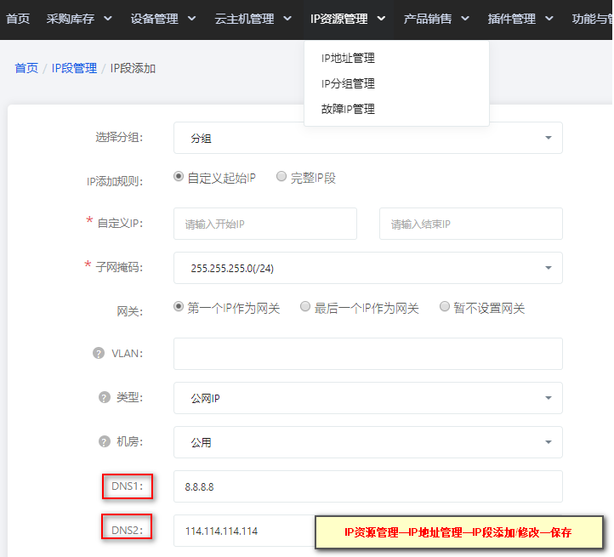Open the 首页 top menu item

[18, 19]
